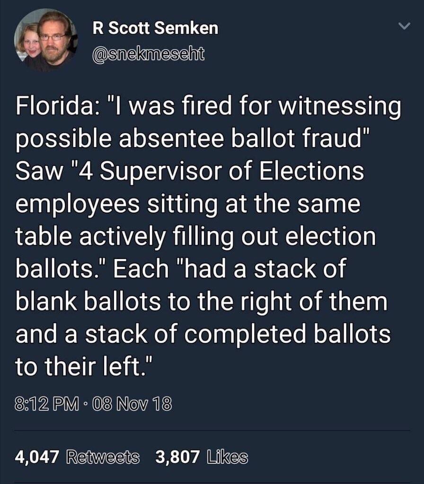View the 4,047 retweets count

(37, 457)
